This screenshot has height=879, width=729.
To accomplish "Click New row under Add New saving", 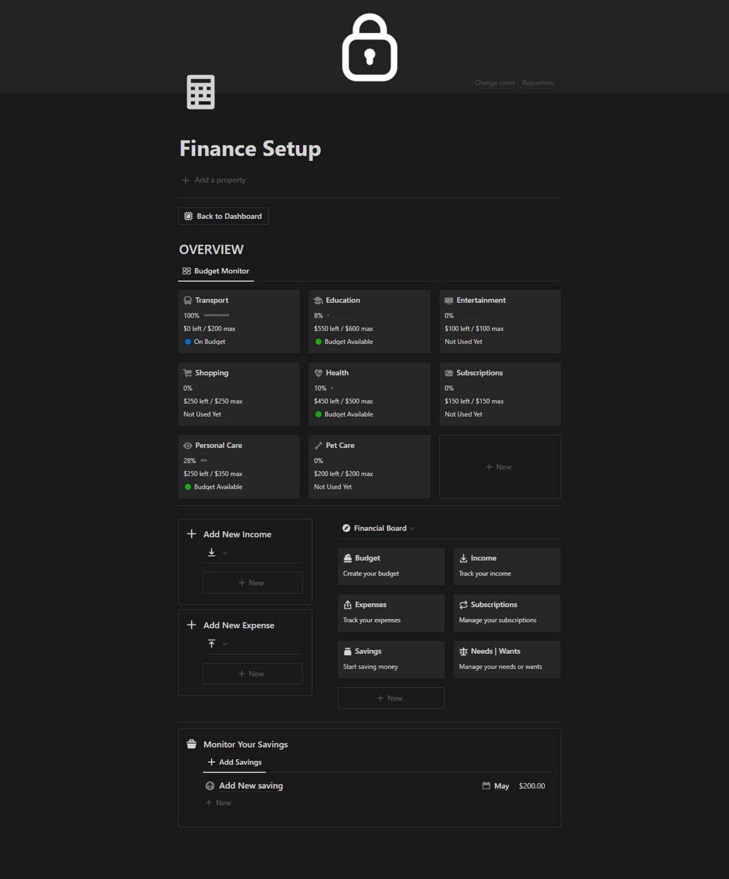I will pos(219,803).
